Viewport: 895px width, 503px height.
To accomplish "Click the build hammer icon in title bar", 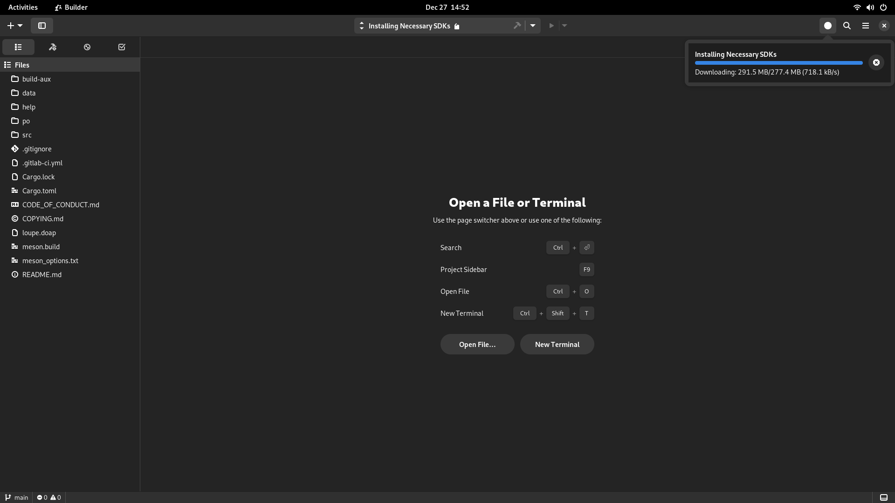I will tap(517, 26).
